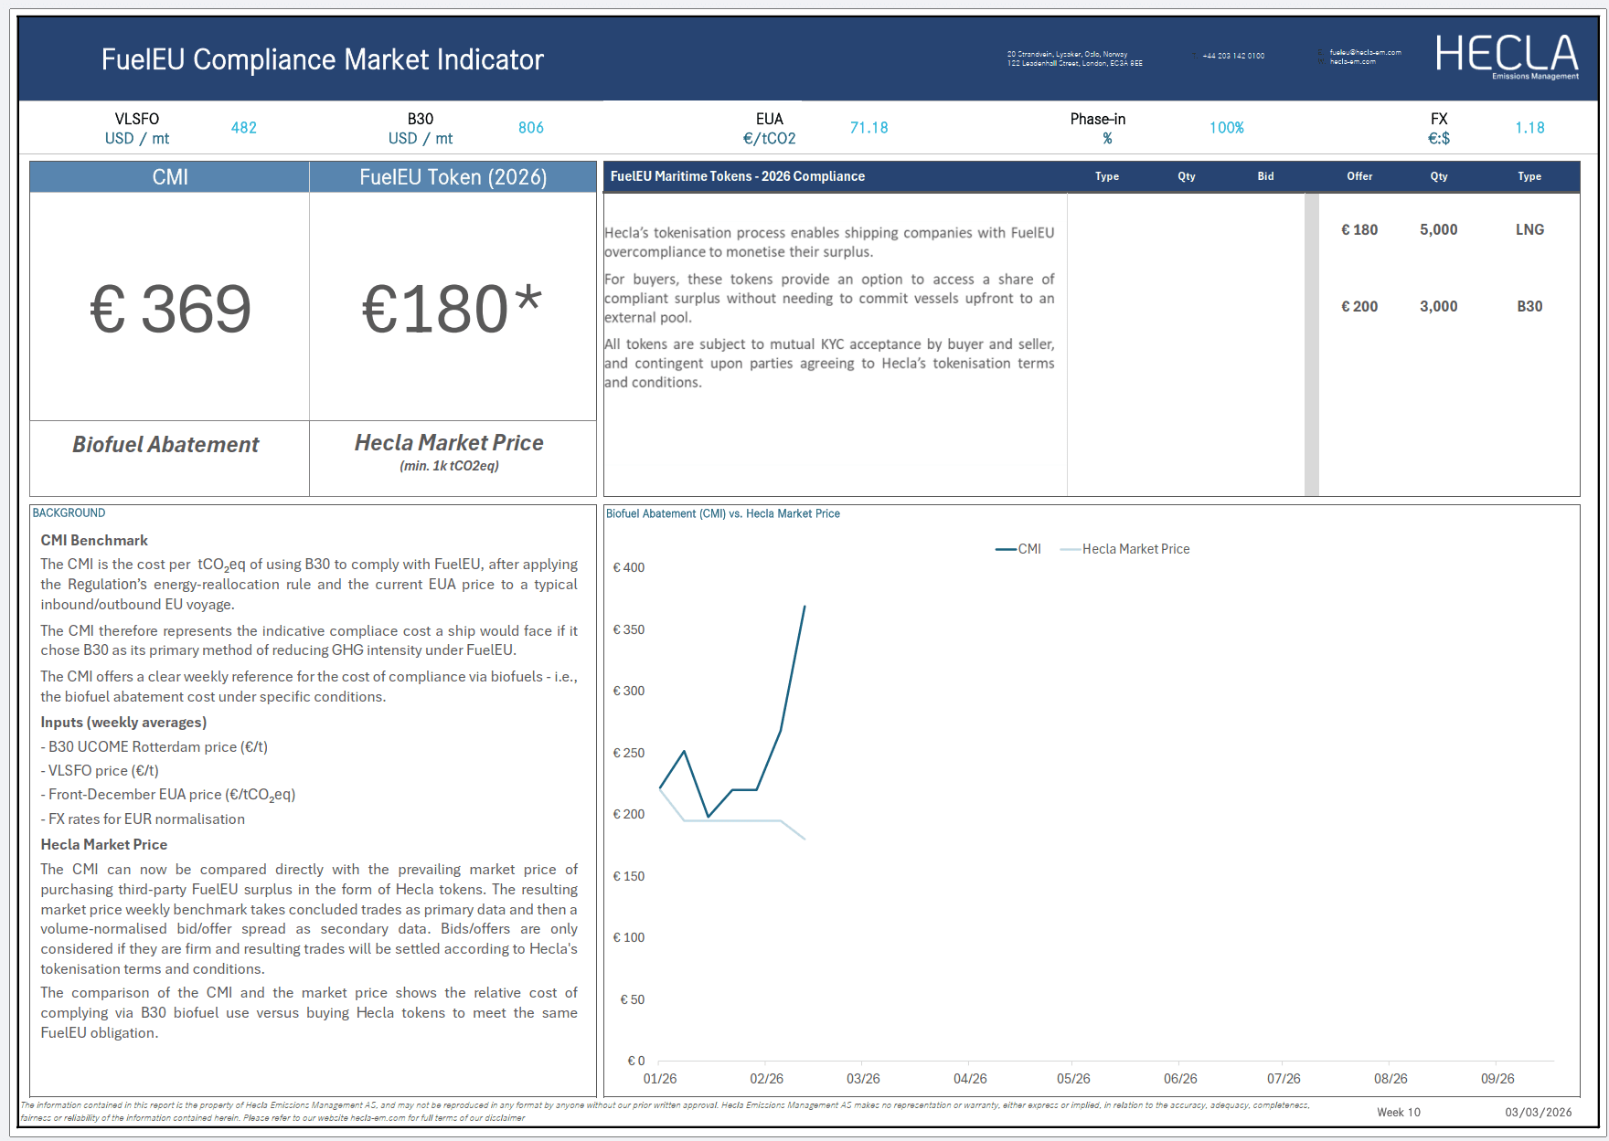The image size is (1609, 1141).
Task: Click the Offer column header
Action: [x=1359, y=176]
